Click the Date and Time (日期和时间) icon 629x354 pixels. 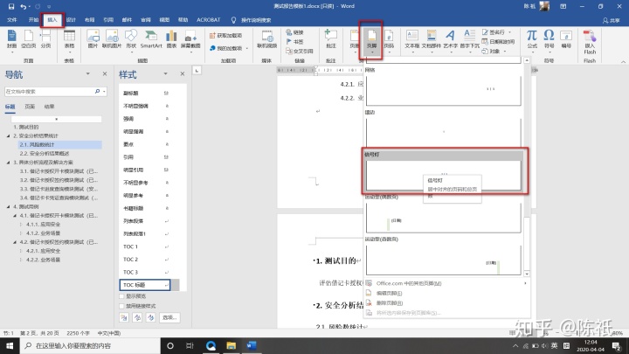(485, 42)
